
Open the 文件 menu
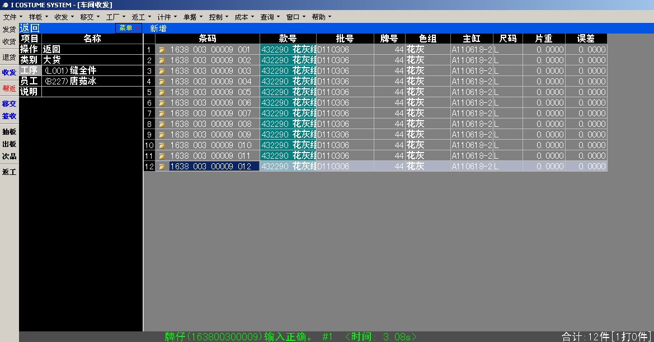point(12,17)
